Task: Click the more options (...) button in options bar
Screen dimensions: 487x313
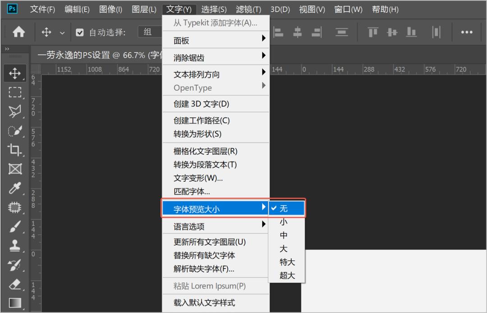Action: [x=467, y=32]
